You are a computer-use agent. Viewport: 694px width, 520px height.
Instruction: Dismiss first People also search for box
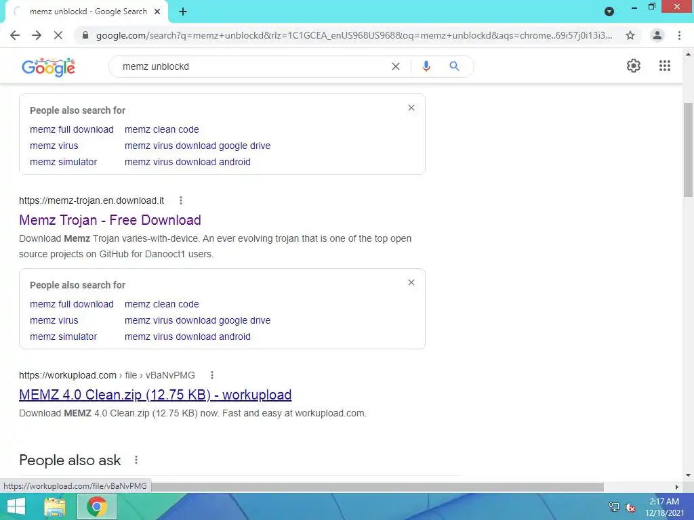point(411,108)
